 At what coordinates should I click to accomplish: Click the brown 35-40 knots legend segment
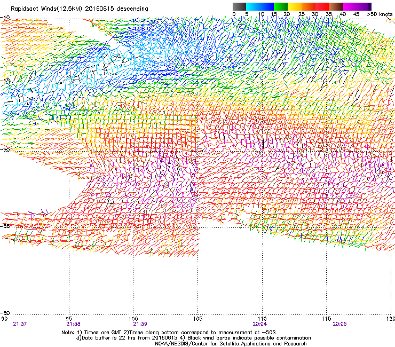336,6
